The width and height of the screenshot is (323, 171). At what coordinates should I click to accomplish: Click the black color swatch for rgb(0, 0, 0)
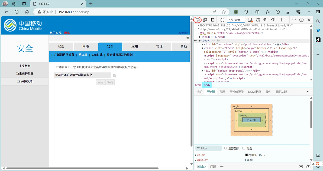click(x=246, y=155)
